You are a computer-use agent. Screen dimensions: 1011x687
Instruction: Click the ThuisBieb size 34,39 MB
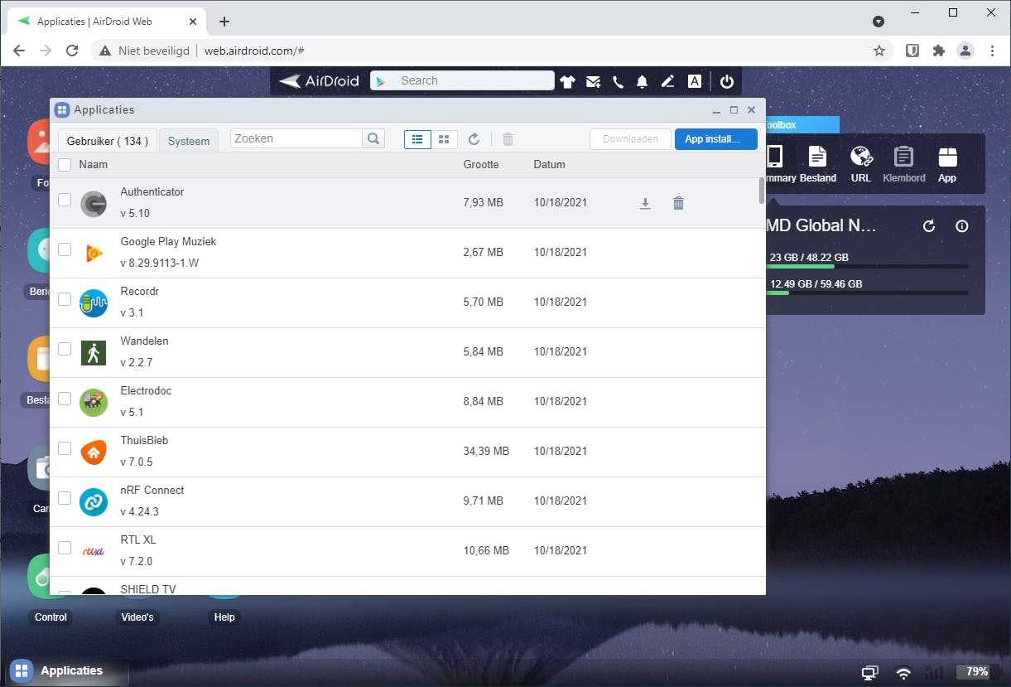[486, 451]
